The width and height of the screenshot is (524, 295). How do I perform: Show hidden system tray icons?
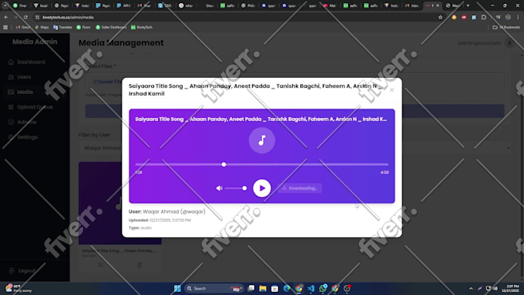point(471,288)
